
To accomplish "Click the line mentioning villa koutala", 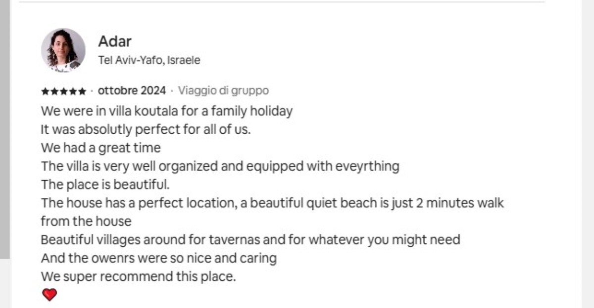I will pyautogui.click(x=167, y=111).
